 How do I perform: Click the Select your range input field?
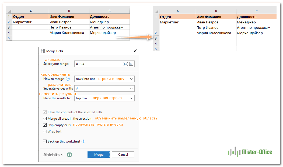click(98, 64)
